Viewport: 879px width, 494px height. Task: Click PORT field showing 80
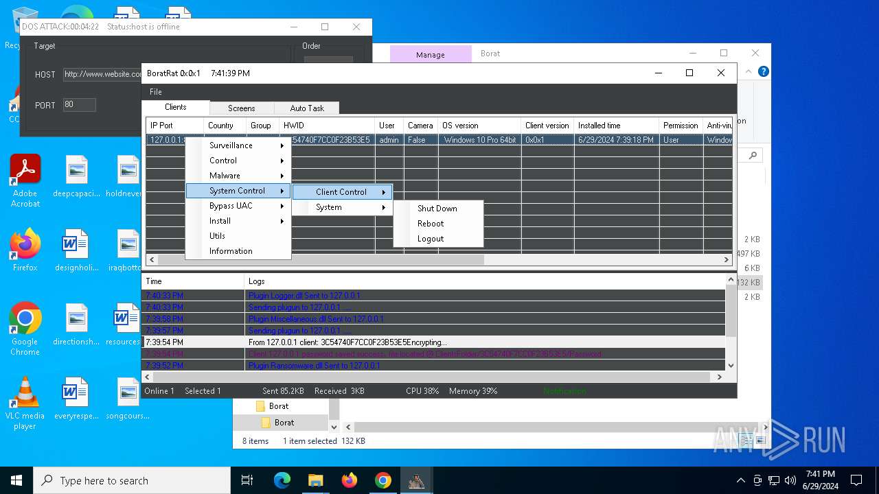(x=79, y=105)
